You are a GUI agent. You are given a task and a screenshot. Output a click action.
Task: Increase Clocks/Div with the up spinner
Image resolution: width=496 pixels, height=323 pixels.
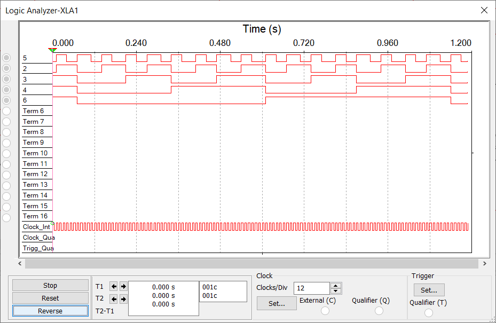[336, 285]
